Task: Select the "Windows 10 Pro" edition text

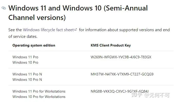Action: 25,62
